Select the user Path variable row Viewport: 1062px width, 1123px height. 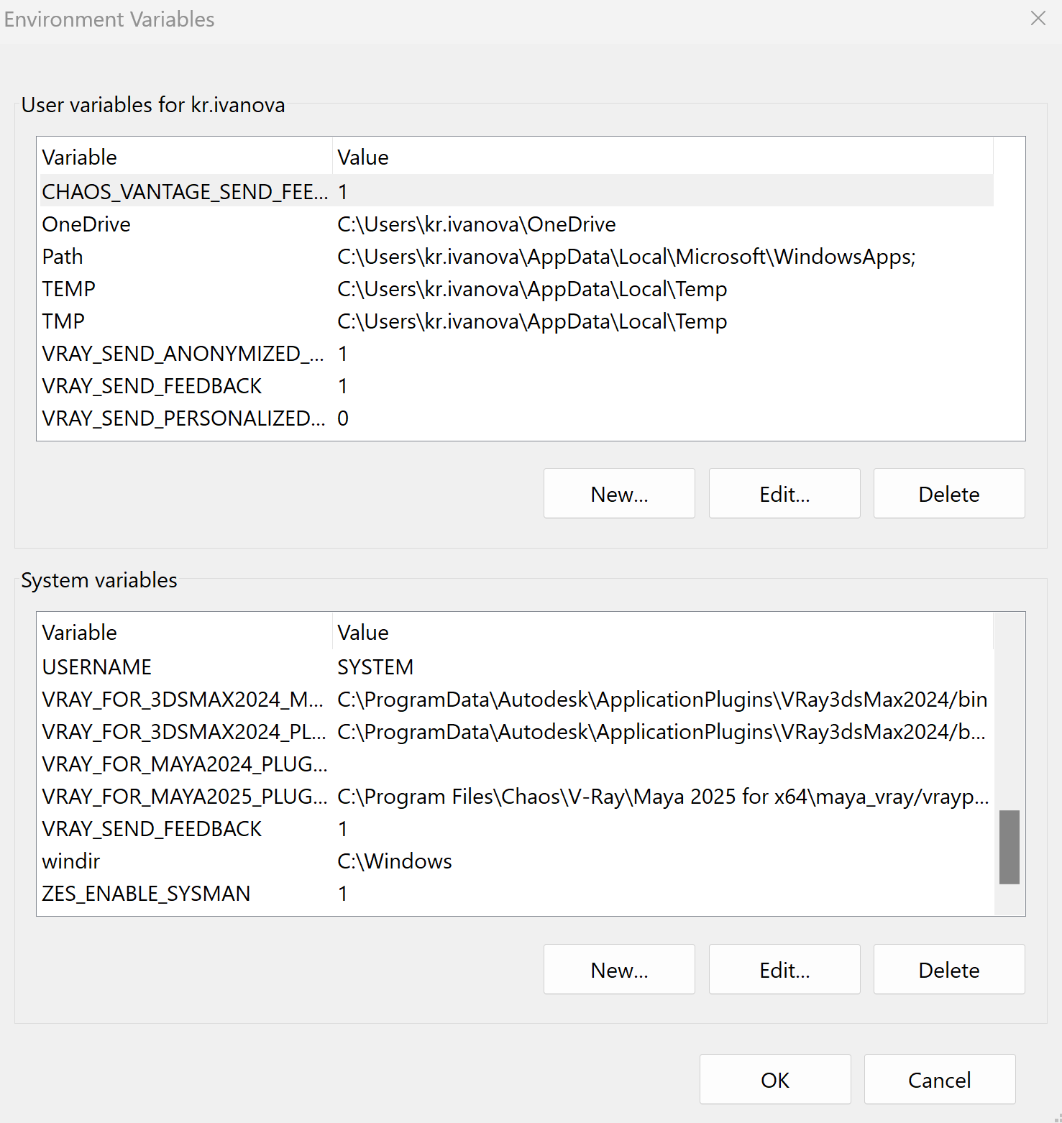(516, 256)
